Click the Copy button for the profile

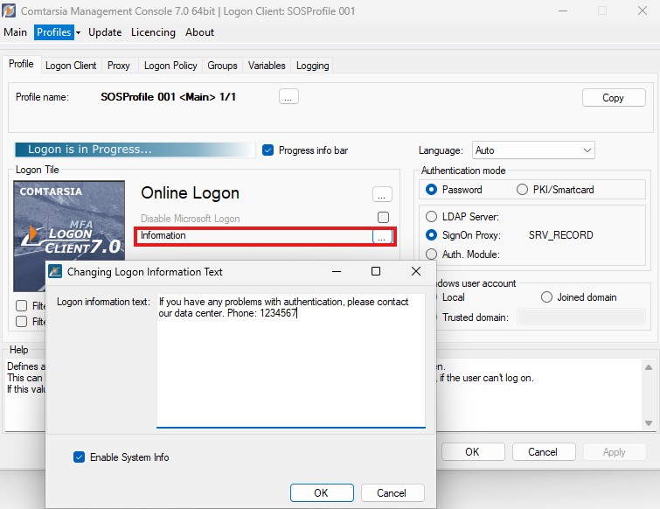pos(613,98)
